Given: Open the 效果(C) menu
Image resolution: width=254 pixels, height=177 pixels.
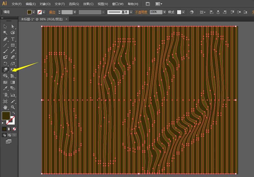Looking at the screenshot, I should point(88,4).
